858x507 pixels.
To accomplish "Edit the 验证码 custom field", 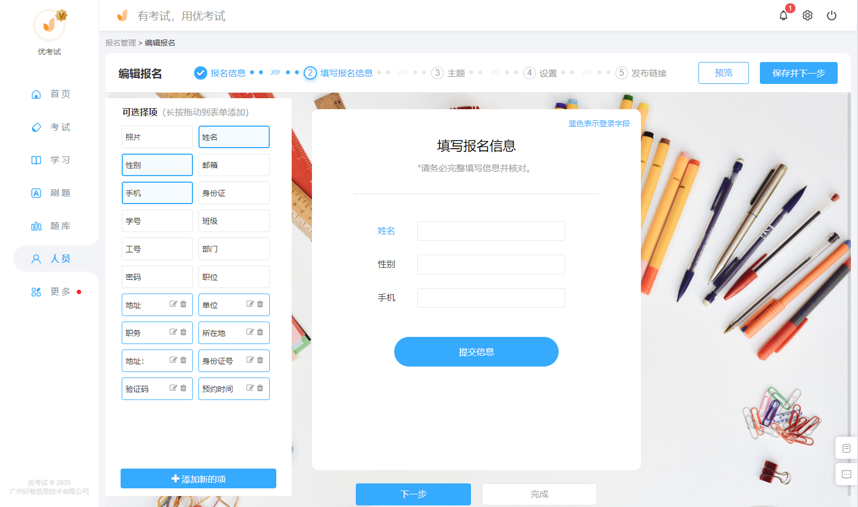I will click(173, 388).
